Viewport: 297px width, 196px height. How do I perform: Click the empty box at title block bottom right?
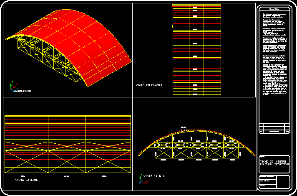click(x=283, y=182)
